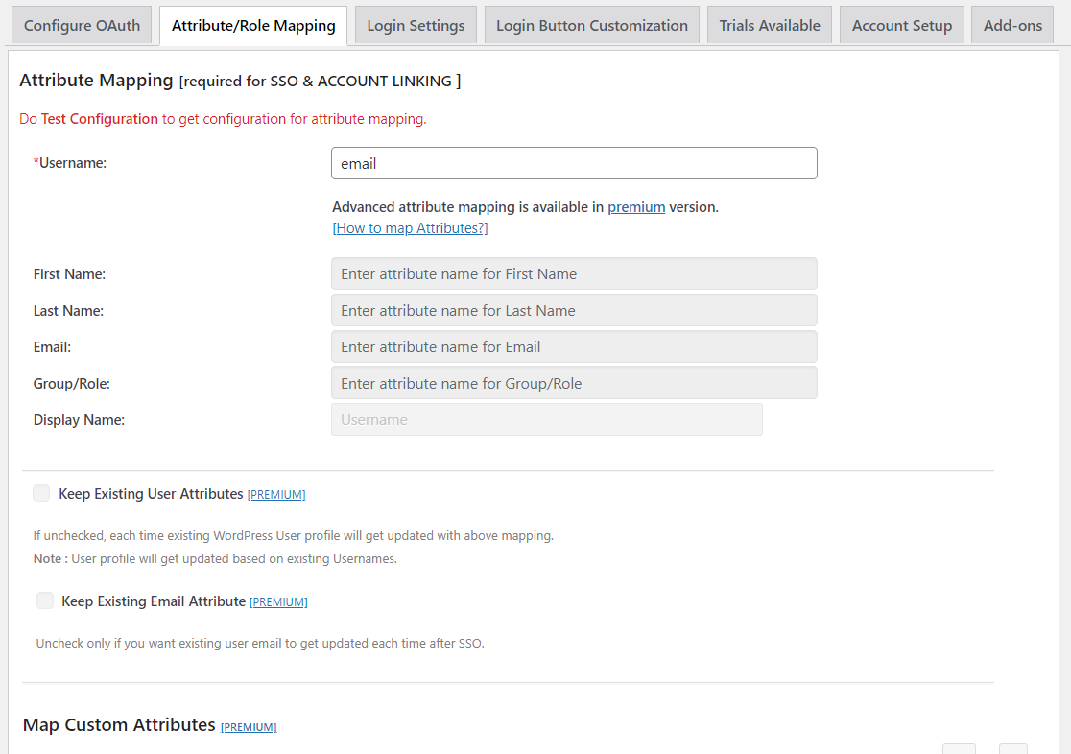Click the Username field containing email
The width and height of the screenshot is (1071, 754).
tap(574, 163)
